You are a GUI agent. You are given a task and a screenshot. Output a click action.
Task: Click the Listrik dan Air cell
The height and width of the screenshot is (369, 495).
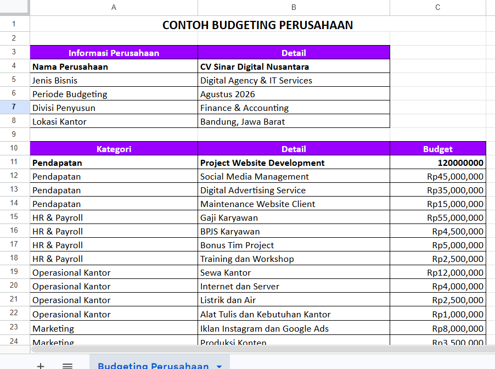pos(294,300)
